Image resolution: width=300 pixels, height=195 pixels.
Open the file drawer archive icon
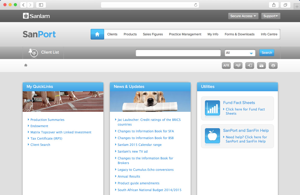pos(261,66)
